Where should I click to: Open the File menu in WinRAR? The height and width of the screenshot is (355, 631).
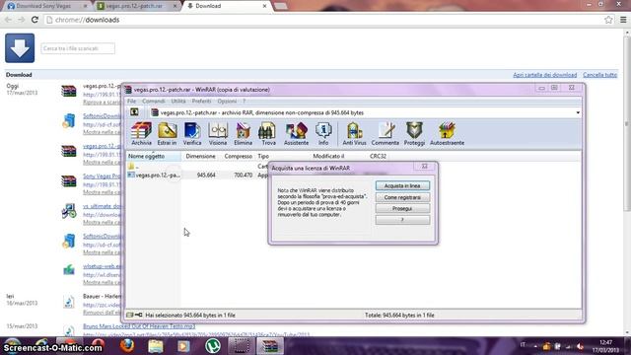click(x=131, y=101)
